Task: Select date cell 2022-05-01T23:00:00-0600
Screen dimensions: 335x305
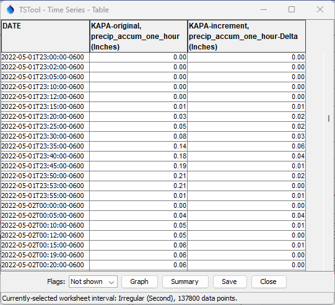Action: tap(45, 57)
